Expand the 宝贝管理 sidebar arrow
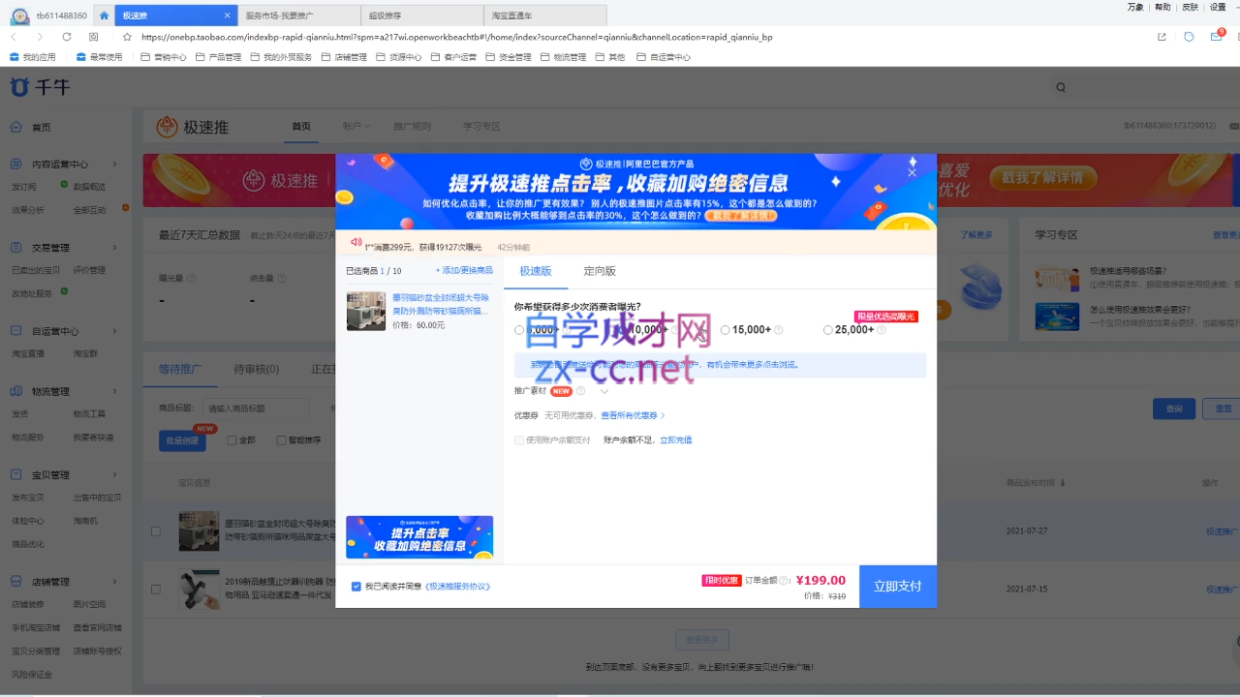This screenshot has height=697, width=1240. click(x=115, y=474)
